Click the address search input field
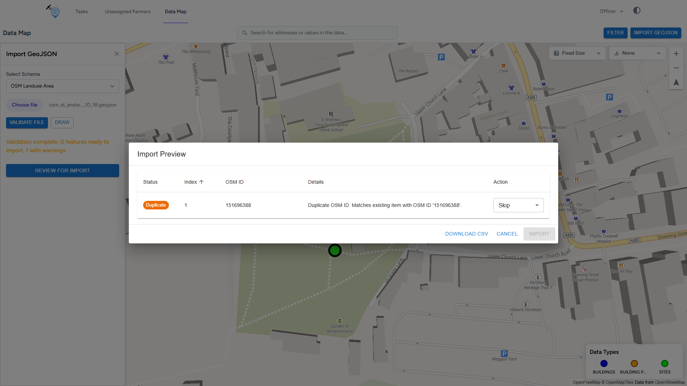 point(322,33)
